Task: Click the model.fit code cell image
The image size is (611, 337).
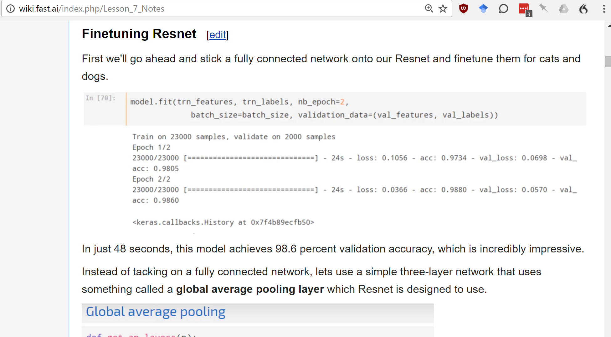Action: pos(334,109)
